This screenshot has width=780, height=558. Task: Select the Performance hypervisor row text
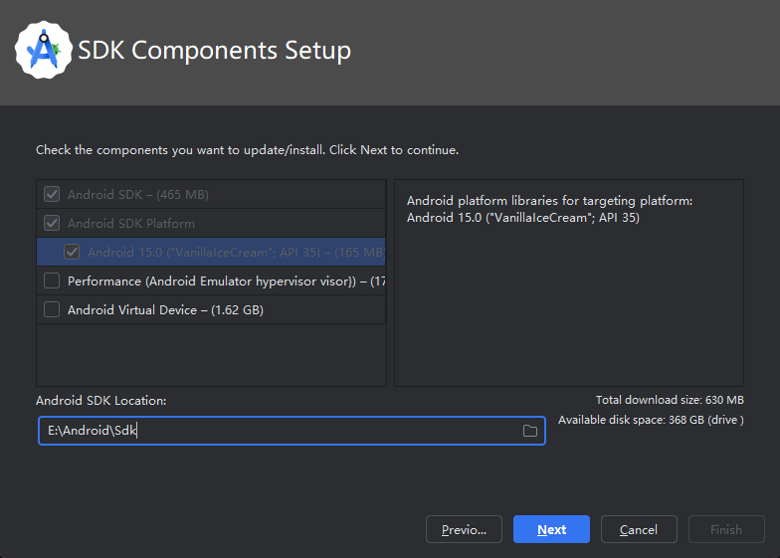(x=226, y=281)
